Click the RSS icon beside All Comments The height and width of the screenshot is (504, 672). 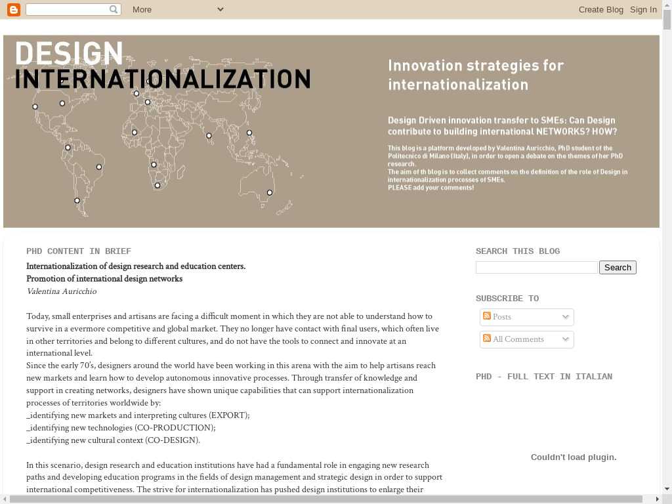pyautogui.click(x=487, y=339)
